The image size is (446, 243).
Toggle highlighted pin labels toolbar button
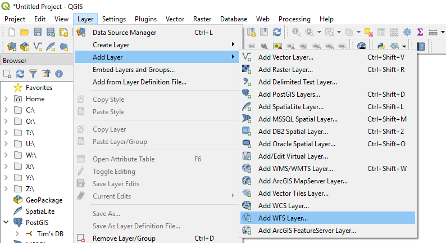[277, 46]
